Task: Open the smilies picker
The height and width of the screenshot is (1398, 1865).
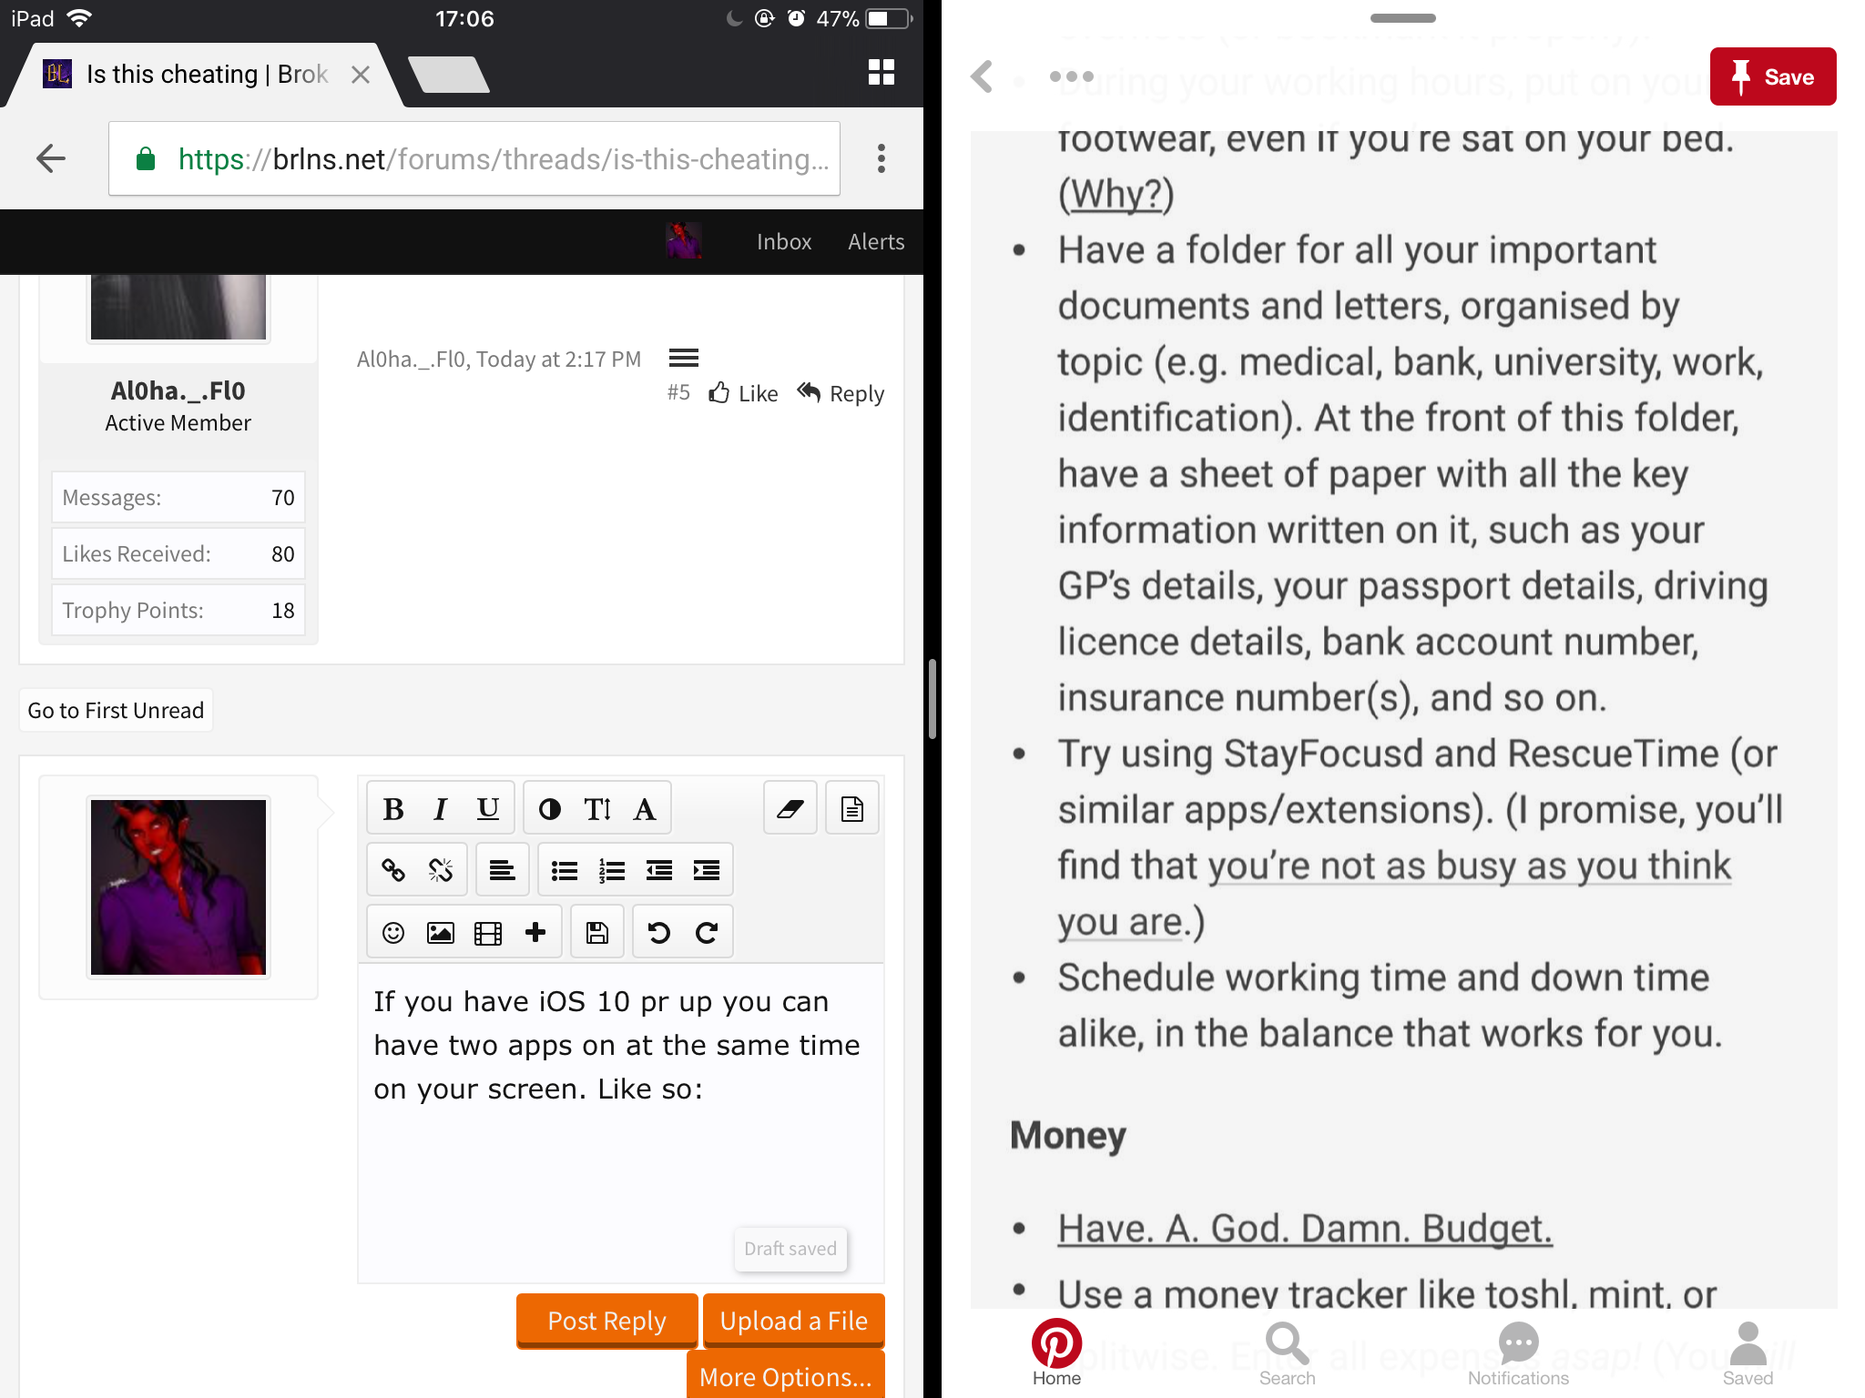Action: [x=393, y=932]
